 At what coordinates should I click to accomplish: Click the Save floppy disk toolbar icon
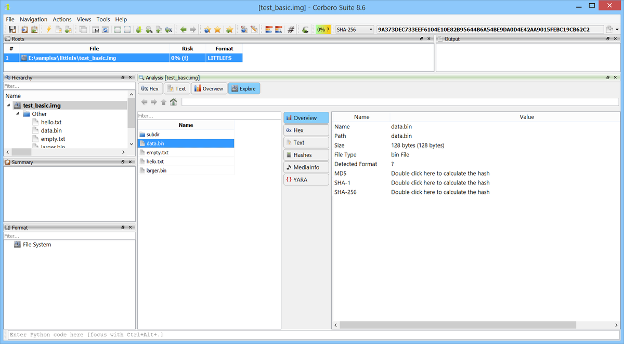(x=12, y=30)
